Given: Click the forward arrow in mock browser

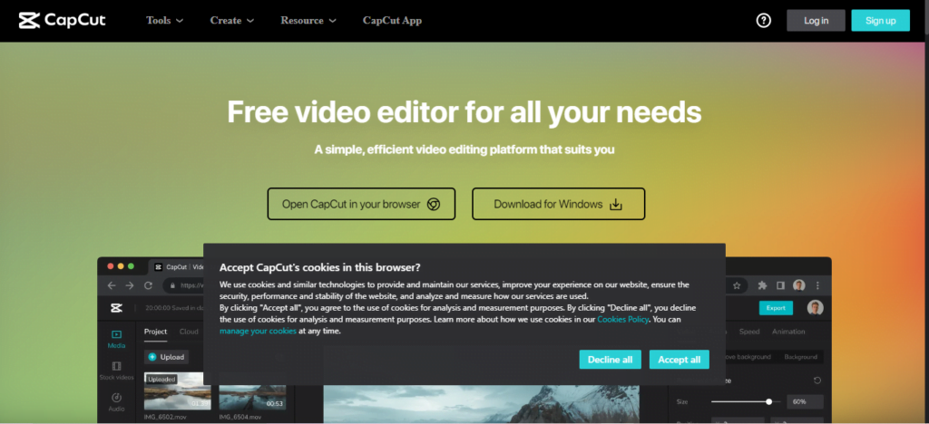Looking at the screenshot, I should [130, 285].
